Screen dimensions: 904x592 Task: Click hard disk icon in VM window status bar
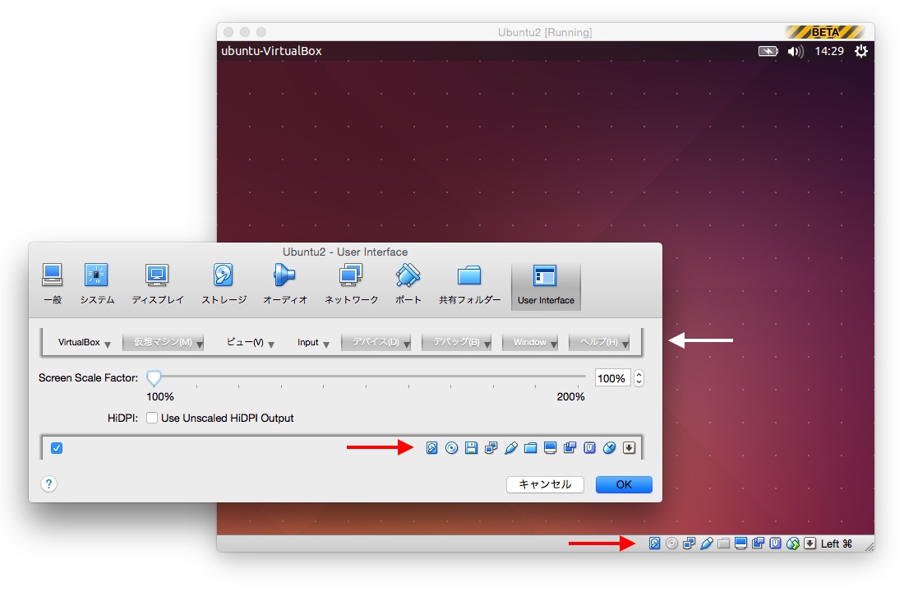click(654, 543)
